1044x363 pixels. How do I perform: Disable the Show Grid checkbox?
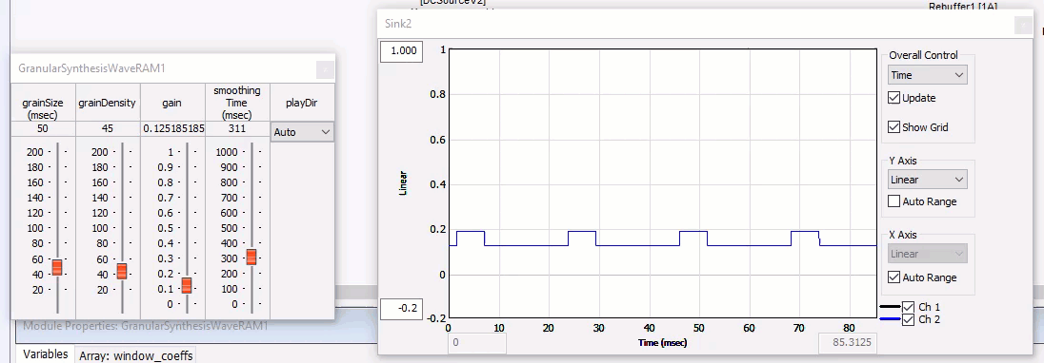pyautogui.click(x=894, y=126)
